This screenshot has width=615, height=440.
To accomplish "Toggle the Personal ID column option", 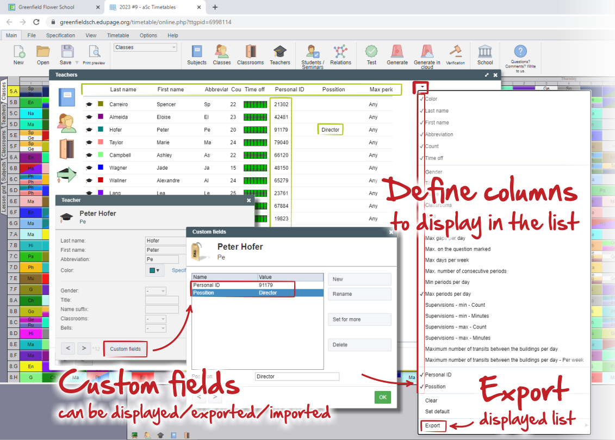I will click(438, 375).
